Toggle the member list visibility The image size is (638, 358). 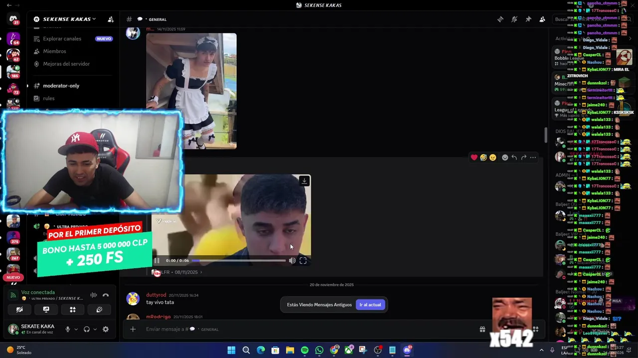pos(542,19)
